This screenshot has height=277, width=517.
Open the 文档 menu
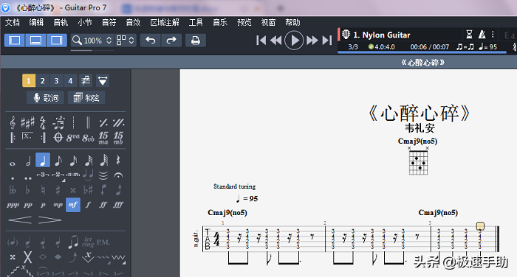coord(13,22)
